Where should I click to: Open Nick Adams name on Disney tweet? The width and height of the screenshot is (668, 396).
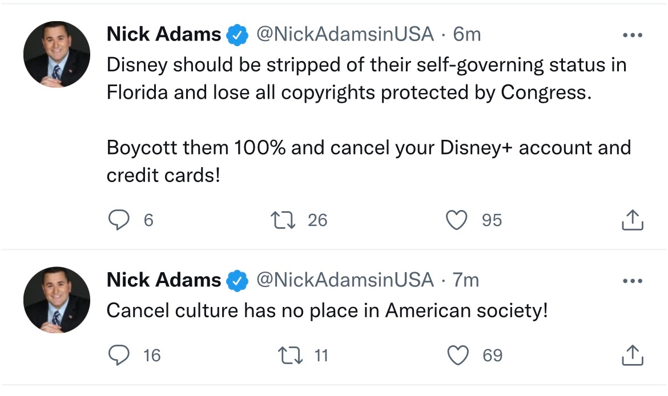point(164,35)
